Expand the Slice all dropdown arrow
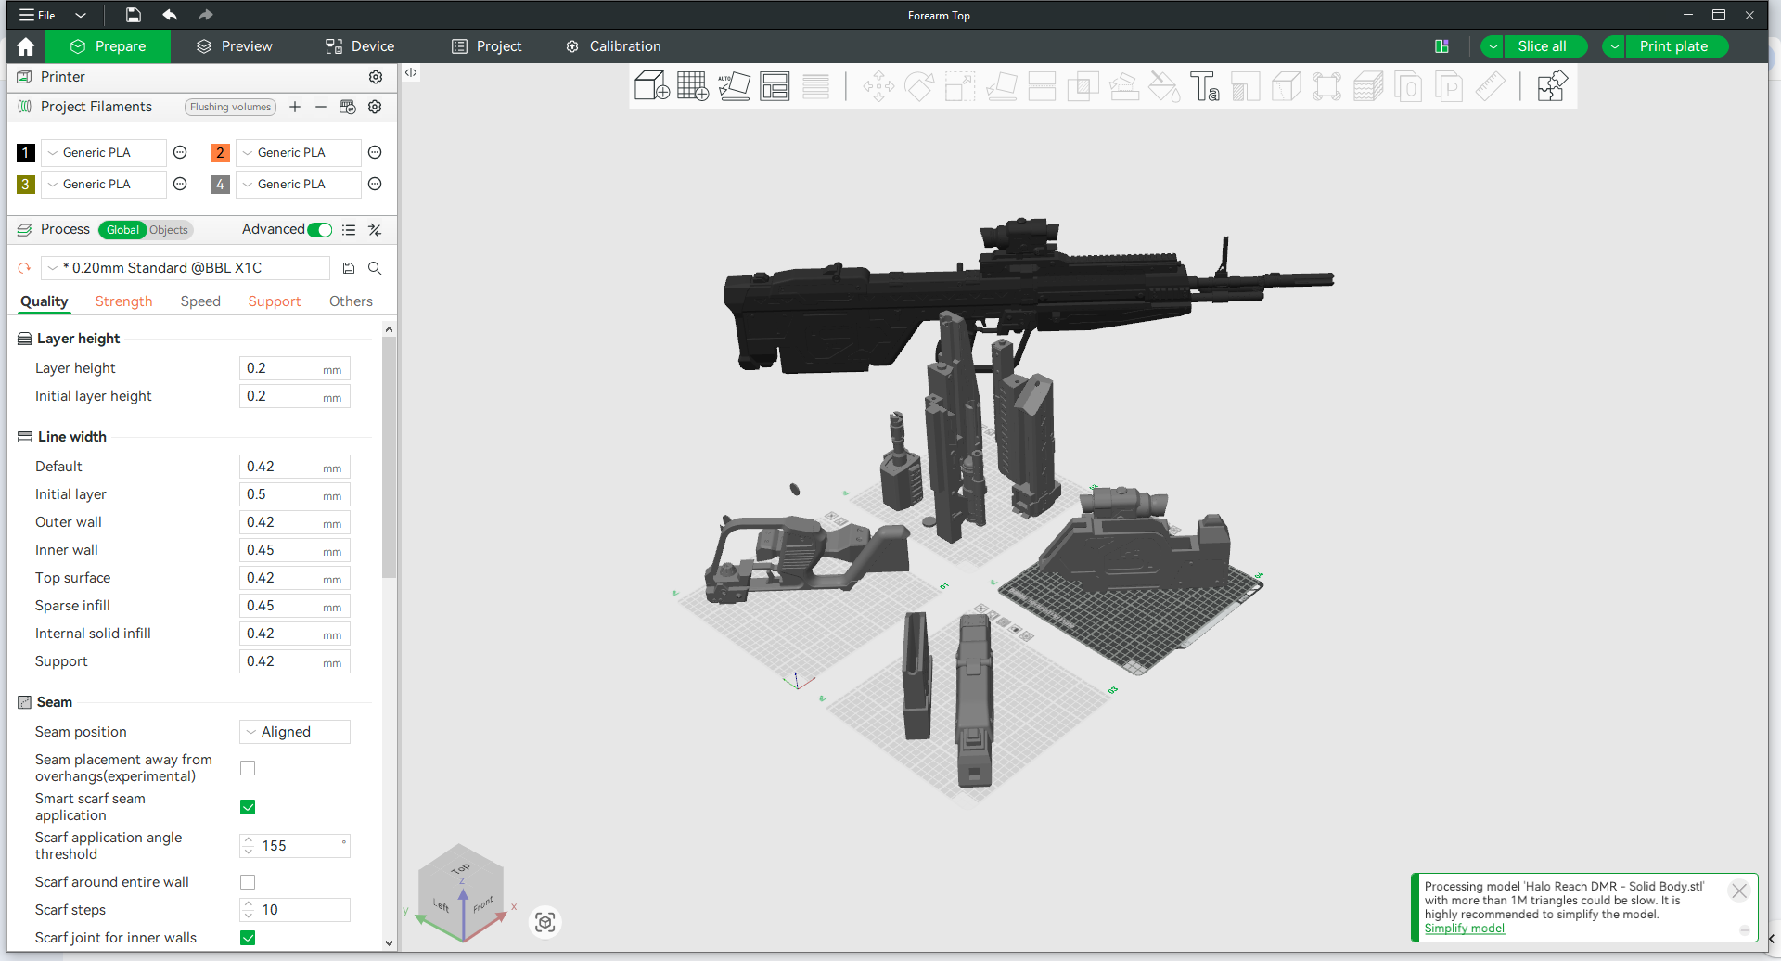This screenshot has width=1781, height=961. coord(1493,46)
